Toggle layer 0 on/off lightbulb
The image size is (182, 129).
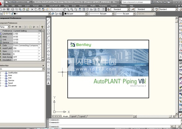(x=4, y=14)
